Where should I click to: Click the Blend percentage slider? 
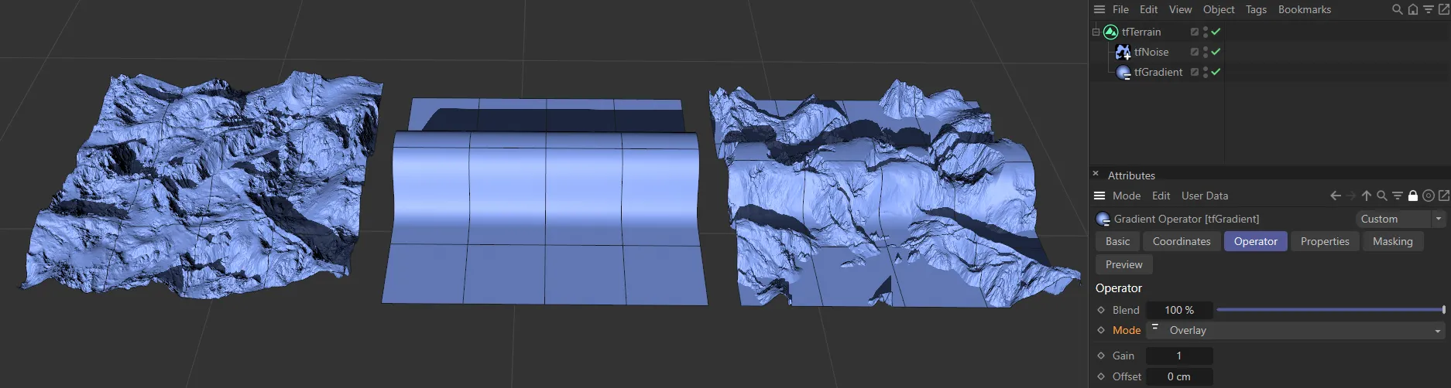[1329, 310]
